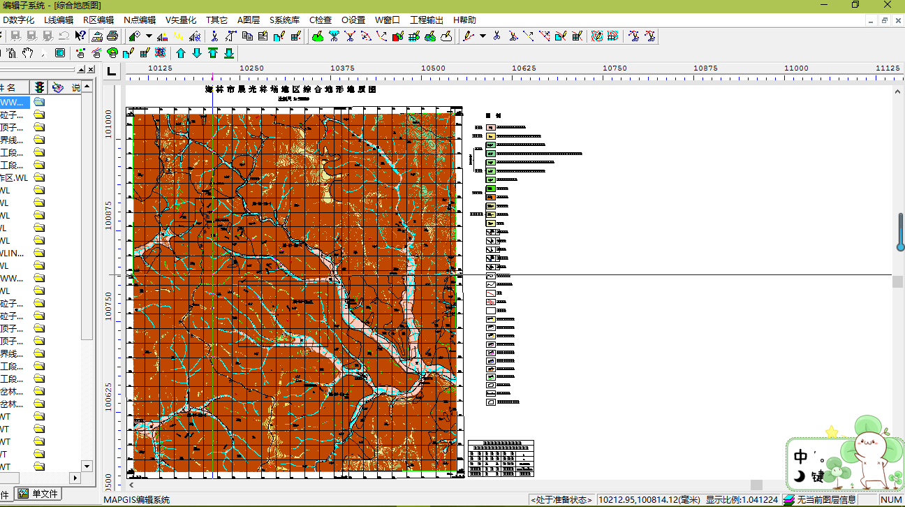
Task: Click the 说 column header
Action: coord(75,87)
